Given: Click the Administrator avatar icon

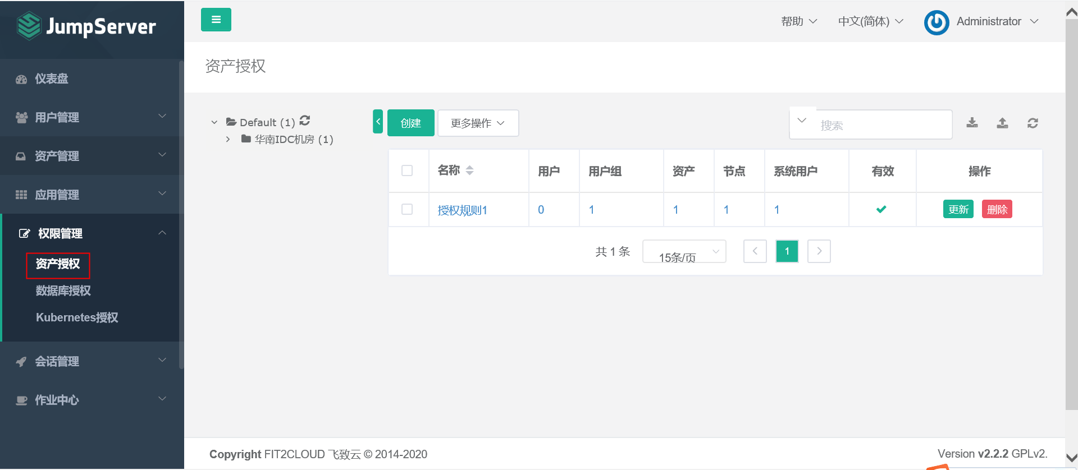Looking at the screenshot, I should tap(937, 22).
